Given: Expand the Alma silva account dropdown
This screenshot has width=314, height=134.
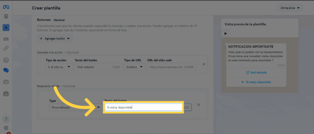Looking at the screenshot, I should 290,8.
